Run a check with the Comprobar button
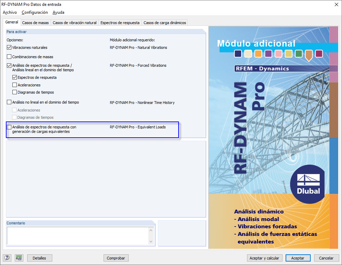Screen dimensions: 342x265 point(116,258)
